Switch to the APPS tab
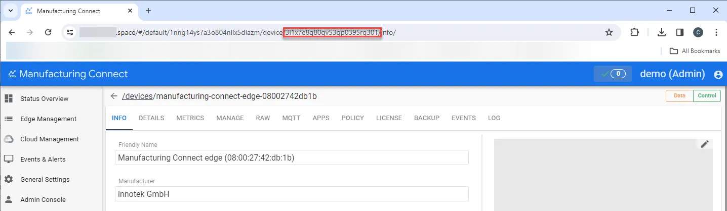 point(321,118)
